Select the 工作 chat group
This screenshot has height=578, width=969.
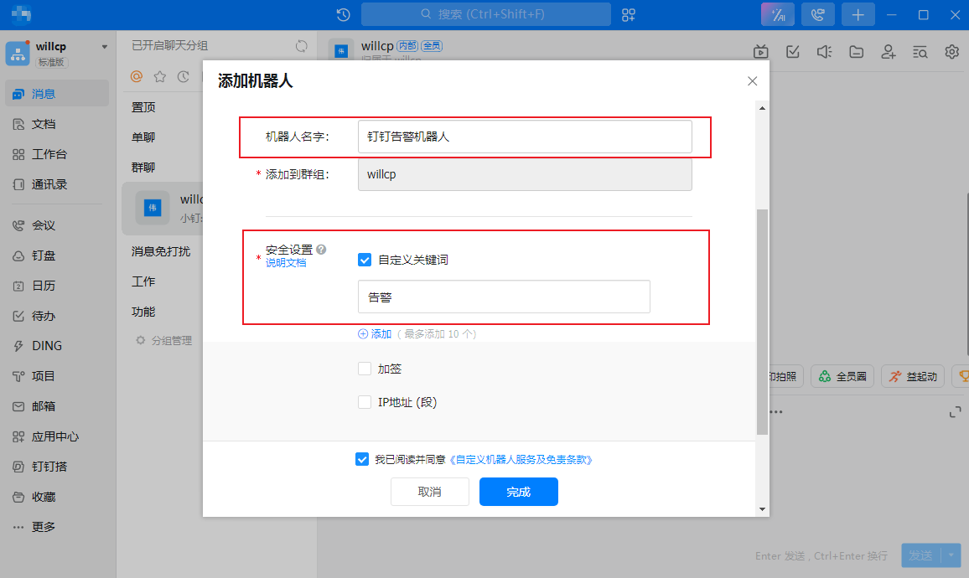coord(143,281)
